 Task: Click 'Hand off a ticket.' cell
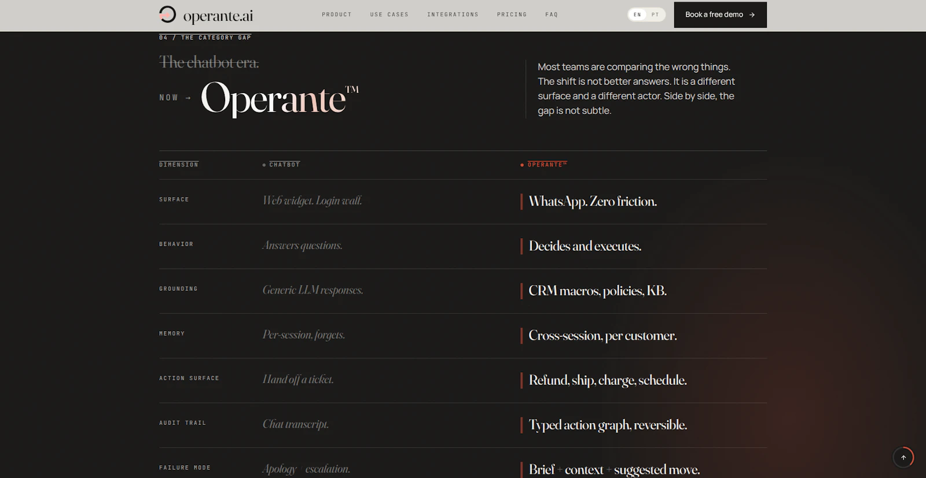298,379
